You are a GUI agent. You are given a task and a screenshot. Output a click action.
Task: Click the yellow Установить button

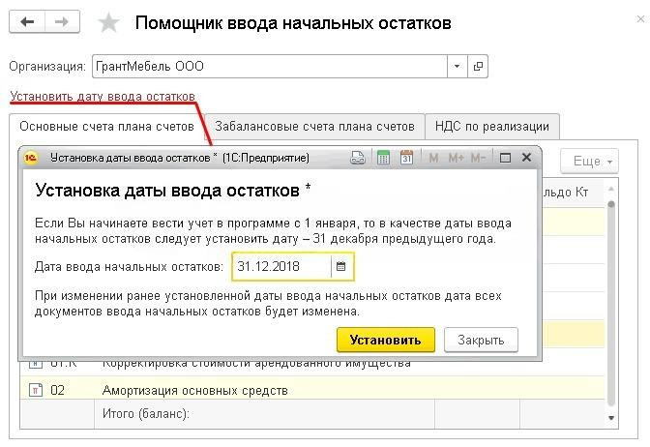386,340
